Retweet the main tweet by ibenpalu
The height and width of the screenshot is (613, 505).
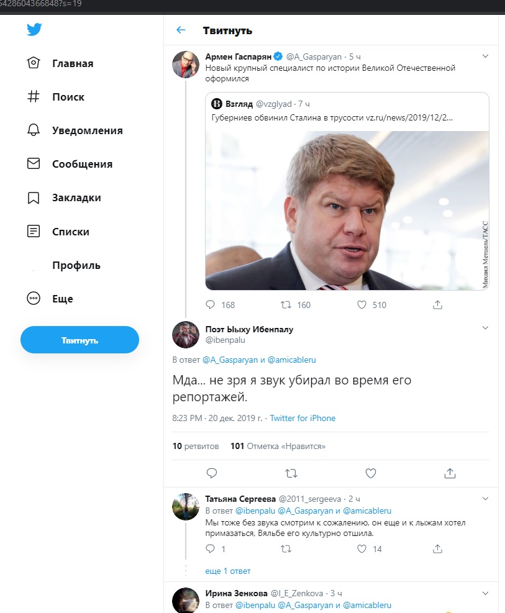point(291,473)
